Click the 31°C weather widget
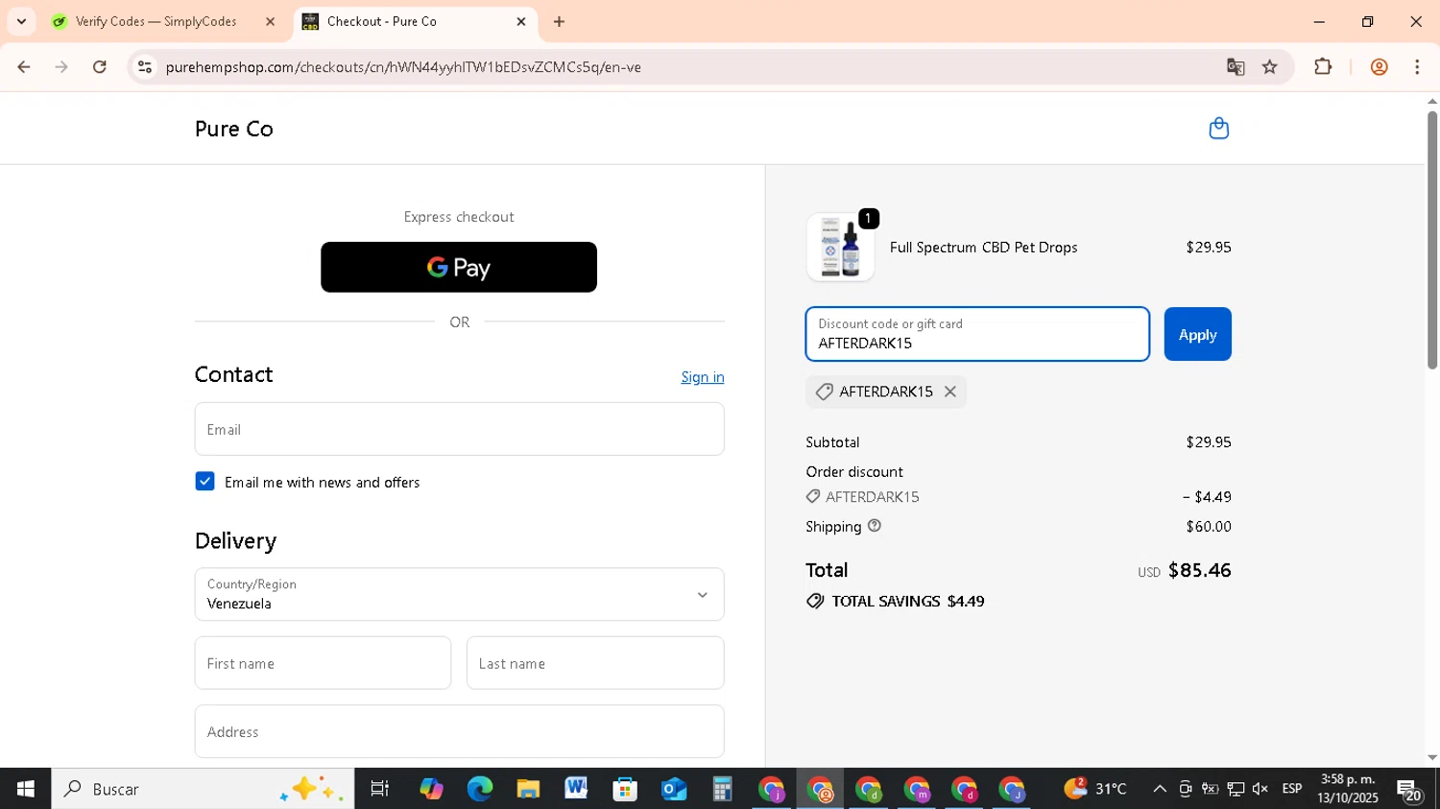 pos(1095,789)
